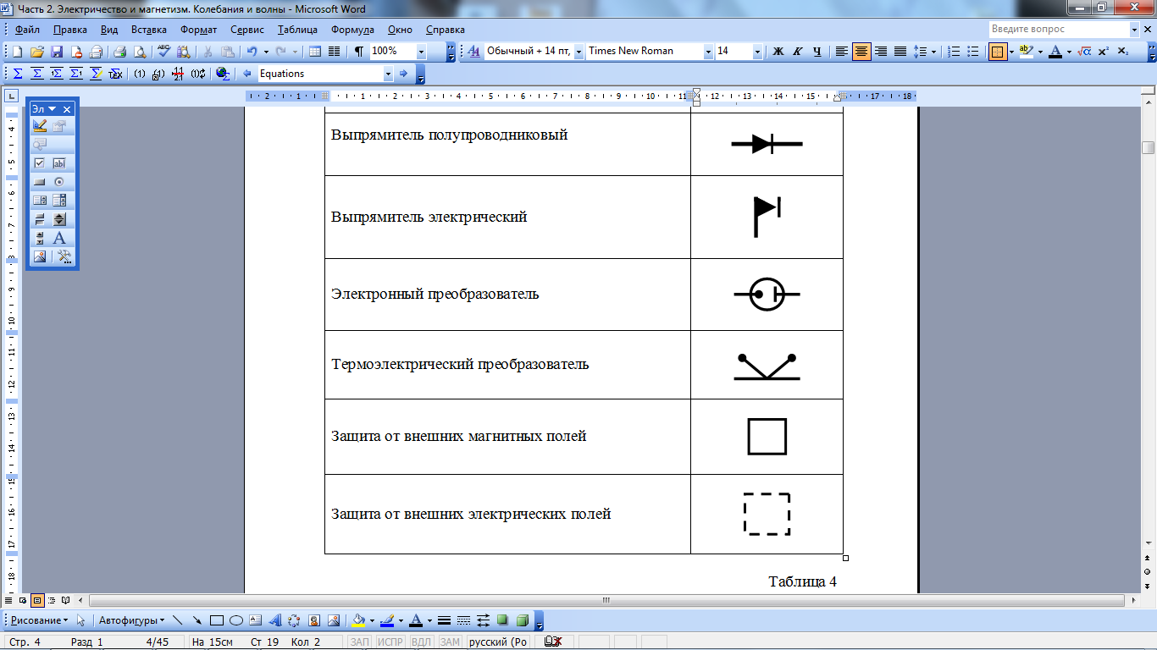Toggle center alignment
This screenshot has width=1157, height=650.
click(x=861, y=52)
